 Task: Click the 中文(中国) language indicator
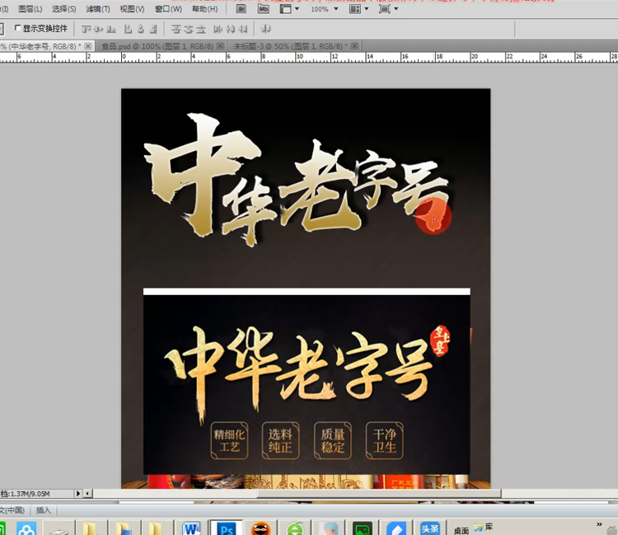(12, 510)
